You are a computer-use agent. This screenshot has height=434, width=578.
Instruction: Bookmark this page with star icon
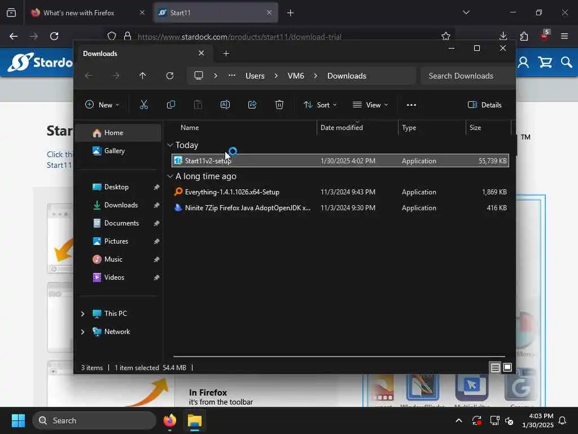[x=446, y=36]
